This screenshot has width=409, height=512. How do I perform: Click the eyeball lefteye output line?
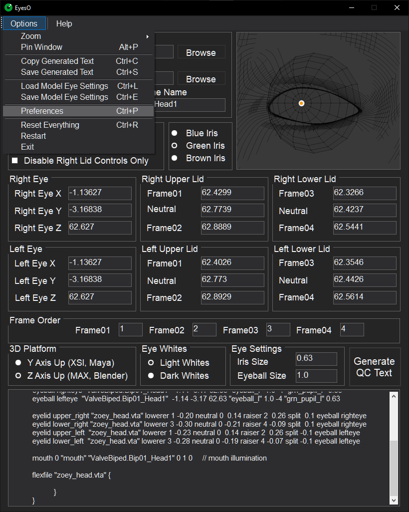tap(186, 399)
